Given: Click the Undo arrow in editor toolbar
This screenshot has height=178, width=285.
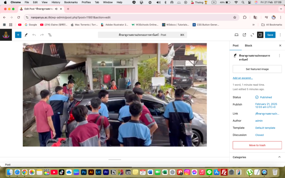Looking at the screenshot, I should 34,35.
